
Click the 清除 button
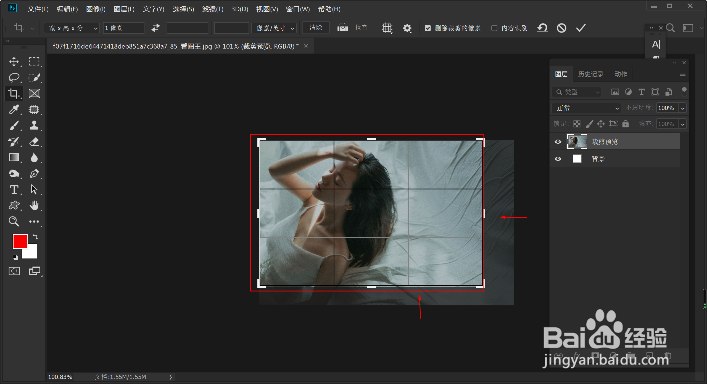tap(316, 28)
